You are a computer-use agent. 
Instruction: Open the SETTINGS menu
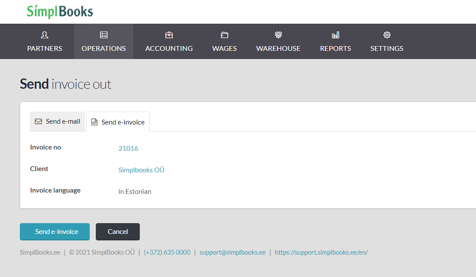(x=387, y=41)
